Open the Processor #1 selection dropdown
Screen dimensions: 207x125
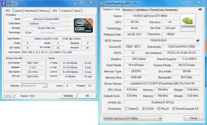pos(34,86)
